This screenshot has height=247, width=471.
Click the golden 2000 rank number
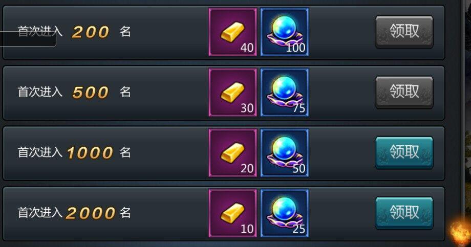[91, 213]
